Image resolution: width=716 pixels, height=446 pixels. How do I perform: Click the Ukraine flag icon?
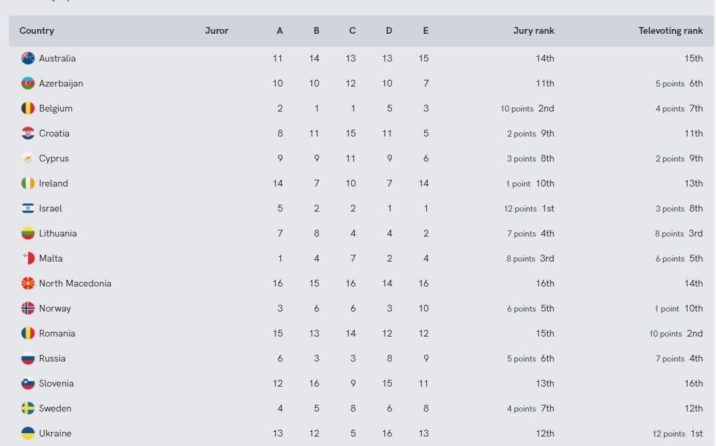pos(28,433)
